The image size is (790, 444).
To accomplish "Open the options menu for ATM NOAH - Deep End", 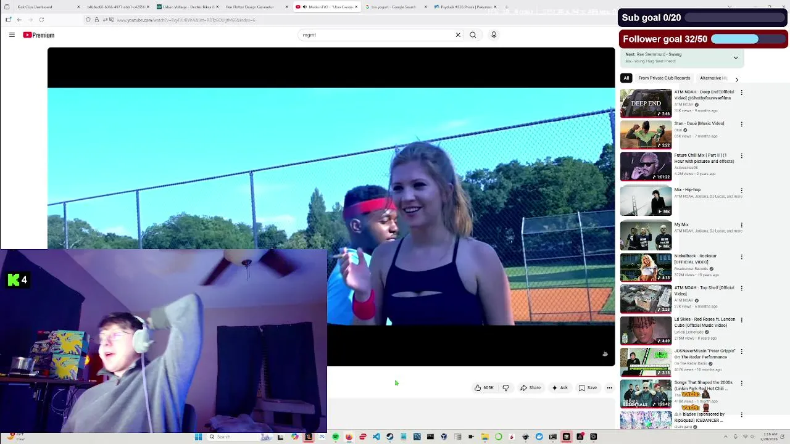I will pos(741,92).
